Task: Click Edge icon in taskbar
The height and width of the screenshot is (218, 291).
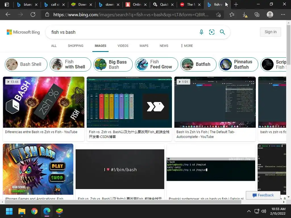Action: pyautogui.click(x=47, y=211)
